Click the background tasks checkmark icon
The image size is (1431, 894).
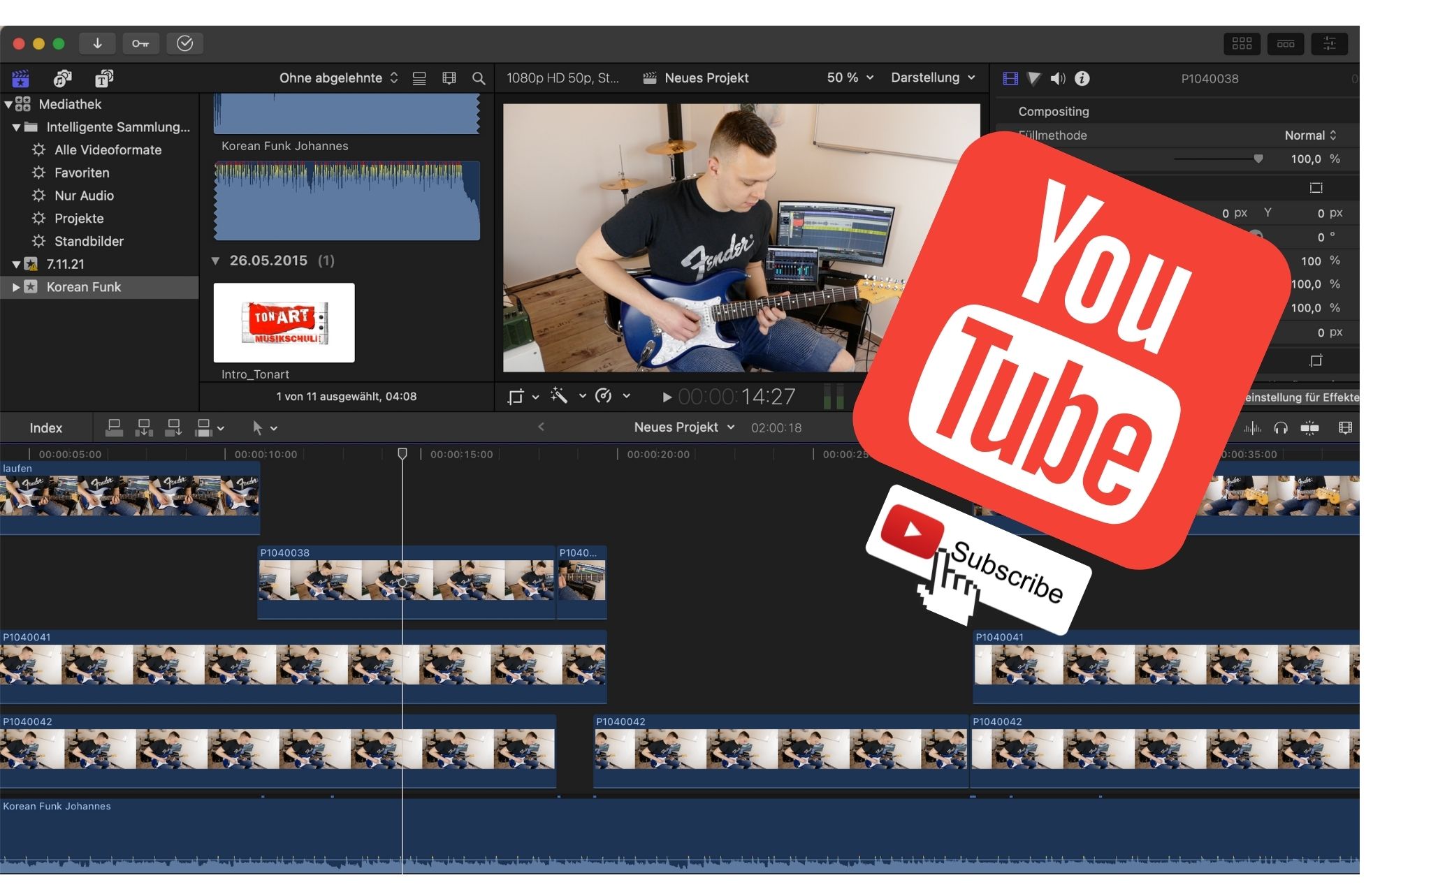point(184,43)
